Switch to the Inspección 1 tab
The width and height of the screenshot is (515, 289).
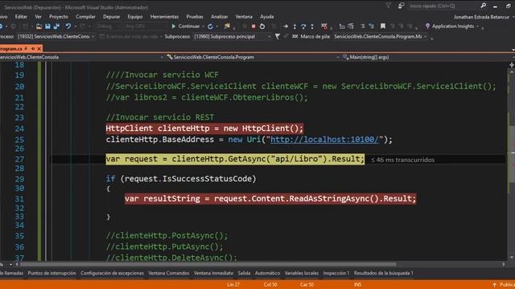[x=336, y=273]
